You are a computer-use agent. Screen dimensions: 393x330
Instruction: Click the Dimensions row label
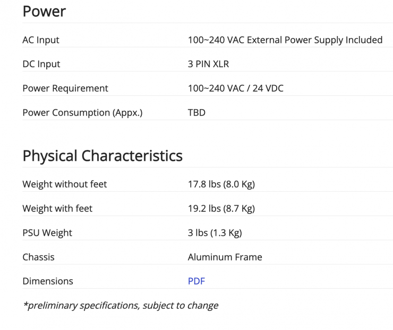(48, 281)
